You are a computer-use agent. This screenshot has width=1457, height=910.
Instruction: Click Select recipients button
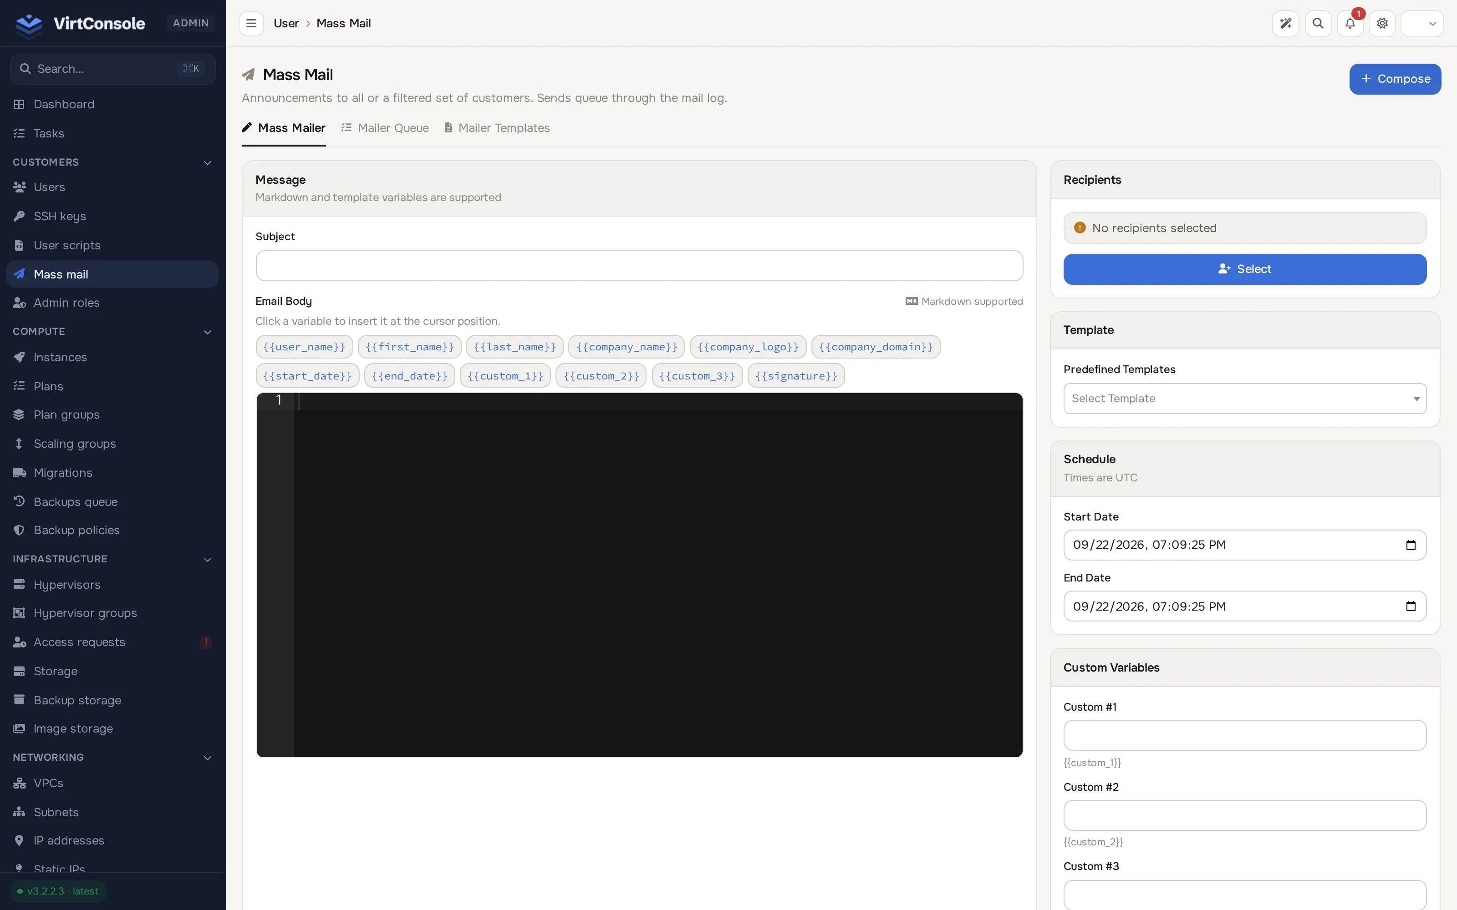(1244, 269)
